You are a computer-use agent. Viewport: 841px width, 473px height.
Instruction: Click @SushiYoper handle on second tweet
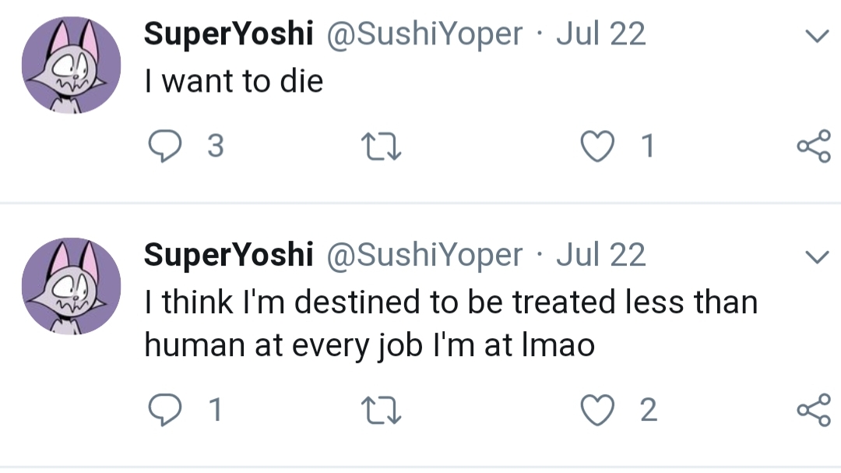[x=424, y=255]
